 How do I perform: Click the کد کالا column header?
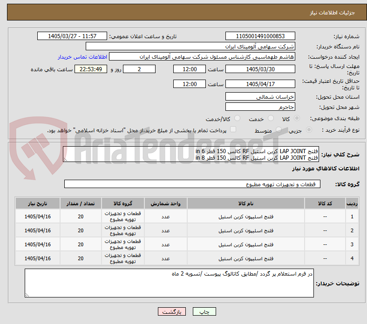point(325,203)
